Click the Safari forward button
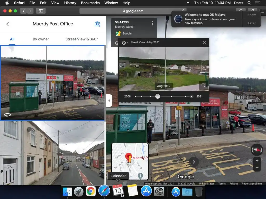The width and height of the screenshot is (266, 199). tap(30, 11)
